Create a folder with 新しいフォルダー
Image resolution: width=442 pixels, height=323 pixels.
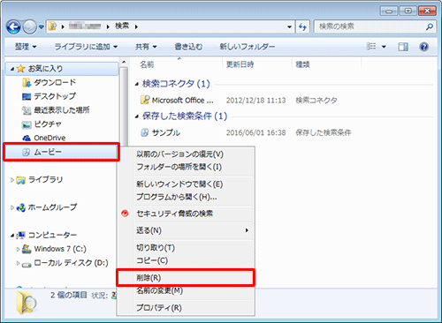click(x=247, y=47)
